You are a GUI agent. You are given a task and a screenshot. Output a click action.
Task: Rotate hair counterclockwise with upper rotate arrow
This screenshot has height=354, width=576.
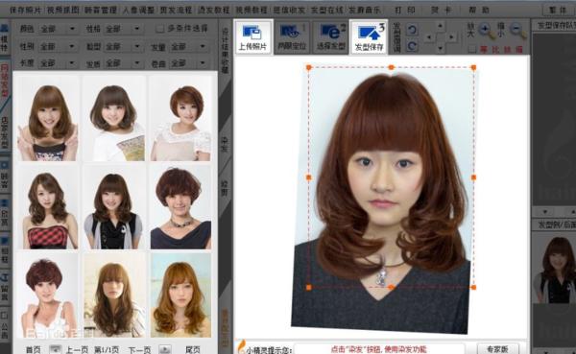tap(412, 30)
